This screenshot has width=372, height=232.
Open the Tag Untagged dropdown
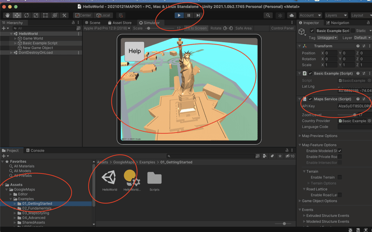coord(327,38)
